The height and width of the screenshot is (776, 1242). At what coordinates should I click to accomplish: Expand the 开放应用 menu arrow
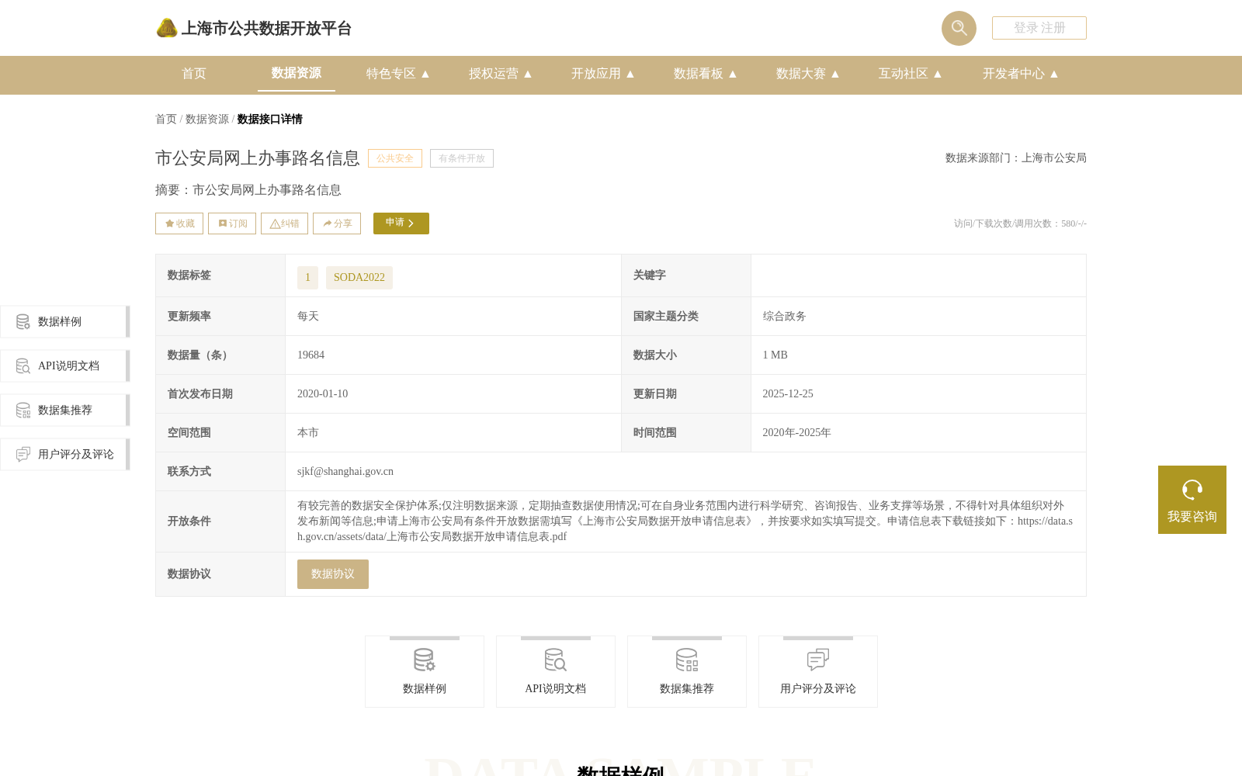pyautogui.click(x=630, y=74)
